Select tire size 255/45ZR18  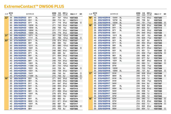104,61
